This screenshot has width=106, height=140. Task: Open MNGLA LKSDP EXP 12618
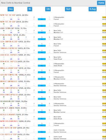[x=16, y=68]
